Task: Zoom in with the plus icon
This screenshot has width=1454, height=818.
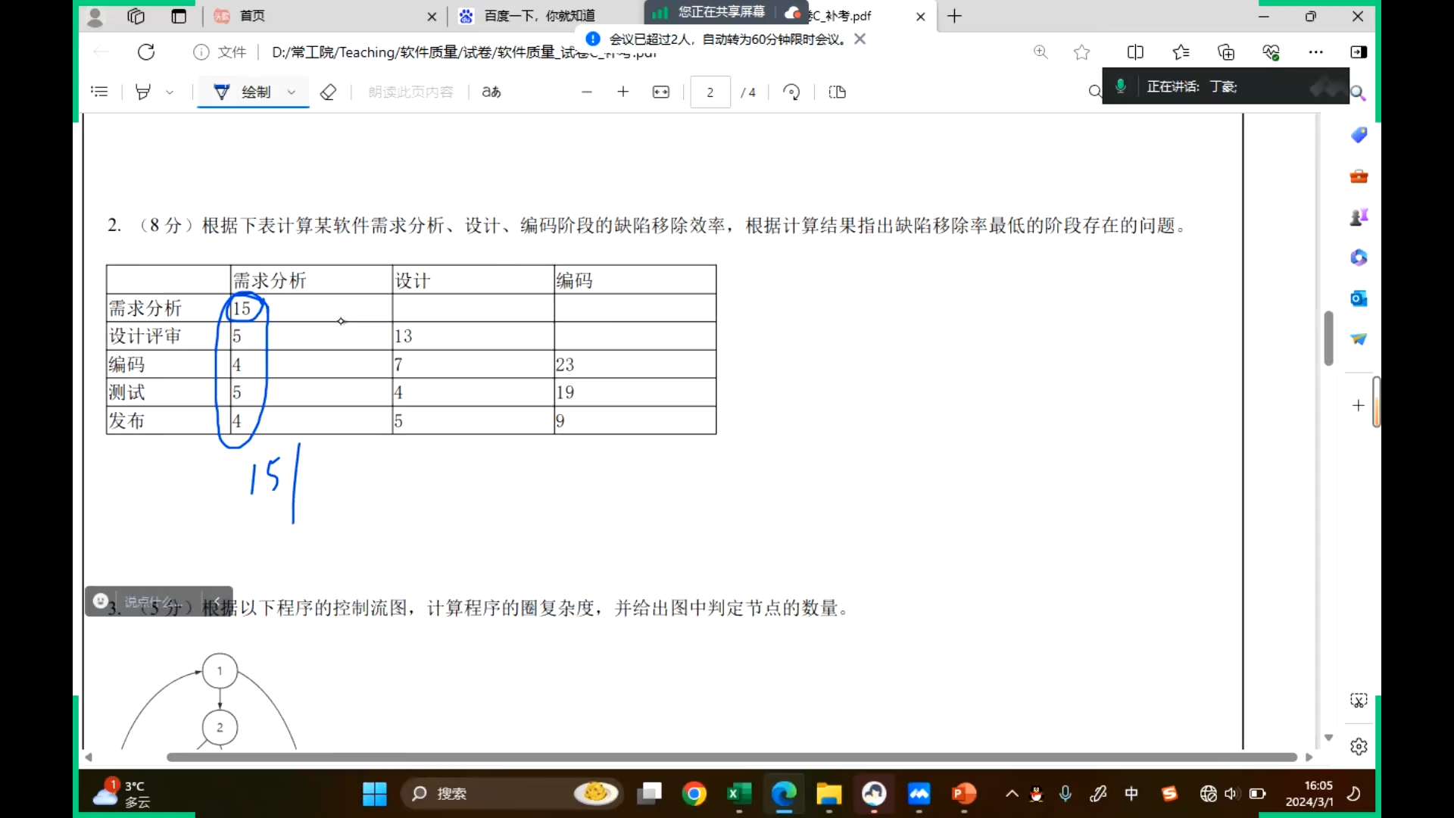Action: click(x=622, y=92)
